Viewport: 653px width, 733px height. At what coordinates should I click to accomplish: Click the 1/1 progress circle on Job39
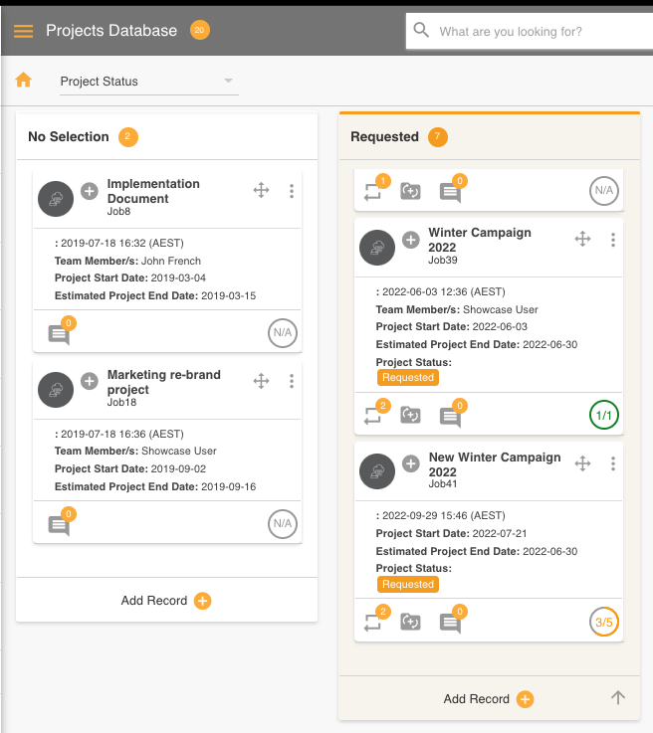[604, 415]
